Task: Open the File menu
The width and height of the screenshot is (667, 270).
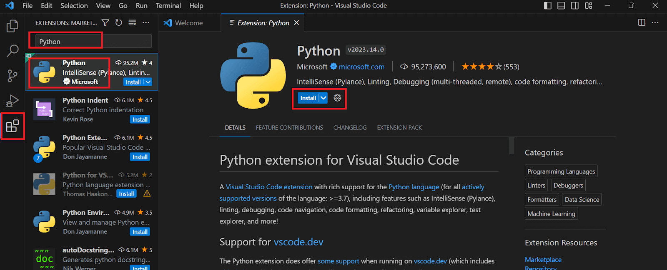Action: click(28, 5)
